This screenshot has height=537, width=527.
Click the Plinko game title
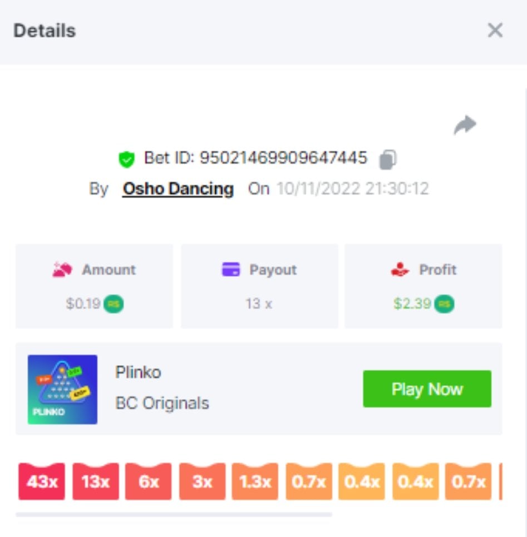138,372
